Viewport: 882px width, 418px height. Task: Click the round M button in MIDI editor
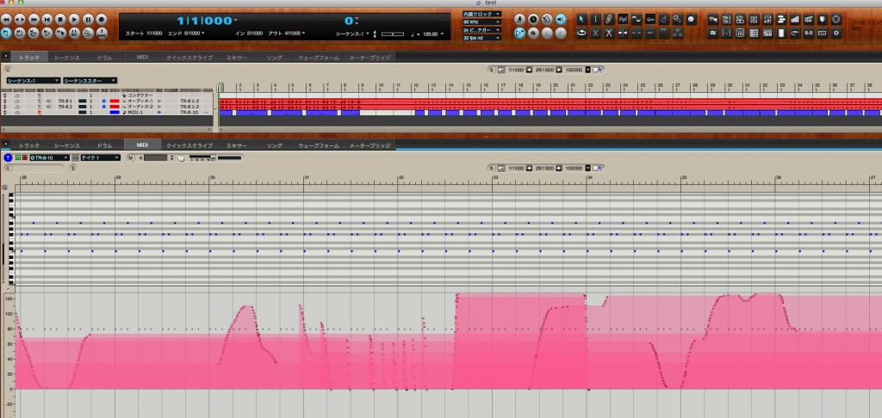[x=131, y=158]
